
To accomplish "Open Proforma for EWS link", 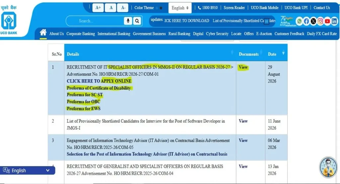I will [x=83, y=109].
